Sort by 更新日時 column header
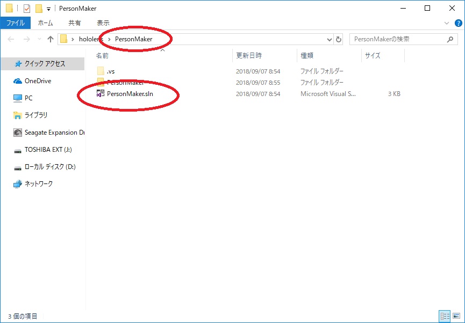 tap(249, 55)
